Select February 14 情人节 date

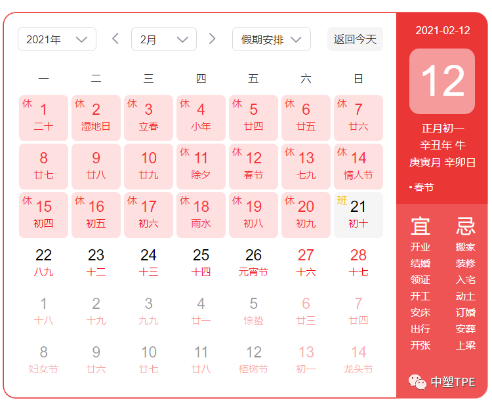(358, 166)
